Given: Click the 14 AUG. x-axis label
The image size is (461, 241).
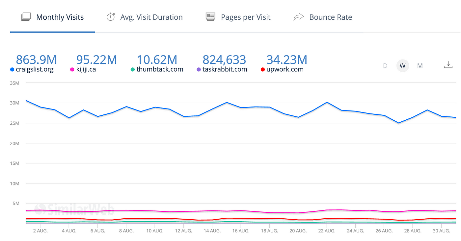Looking at the screenshot, I should 212,231.
